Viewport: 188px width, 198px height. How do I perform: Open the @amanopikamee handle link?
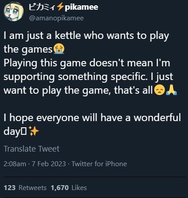pyautogui.click(x=56, y=18)
